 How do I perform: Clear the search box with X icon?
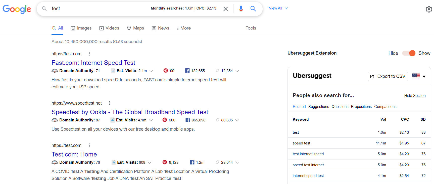pos(226,9)
